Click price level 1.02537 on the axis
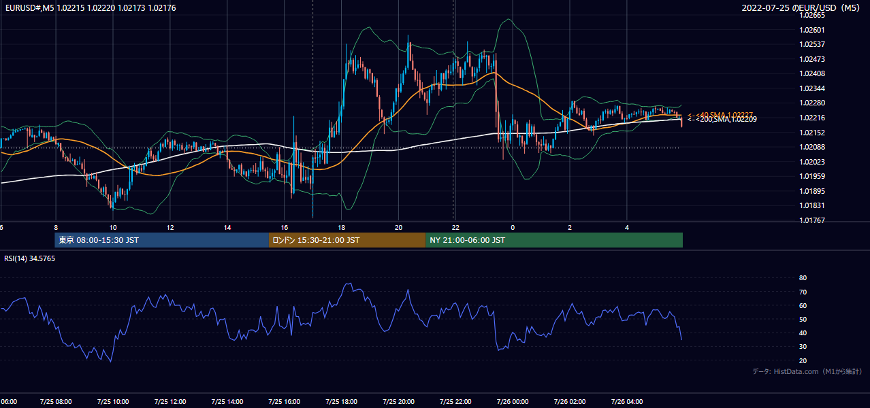This screenshot has width=870, height=408. 811,44
